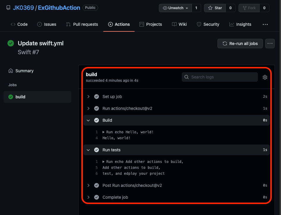
Task: Open the Pull requests tab
Action: (82, 24)
